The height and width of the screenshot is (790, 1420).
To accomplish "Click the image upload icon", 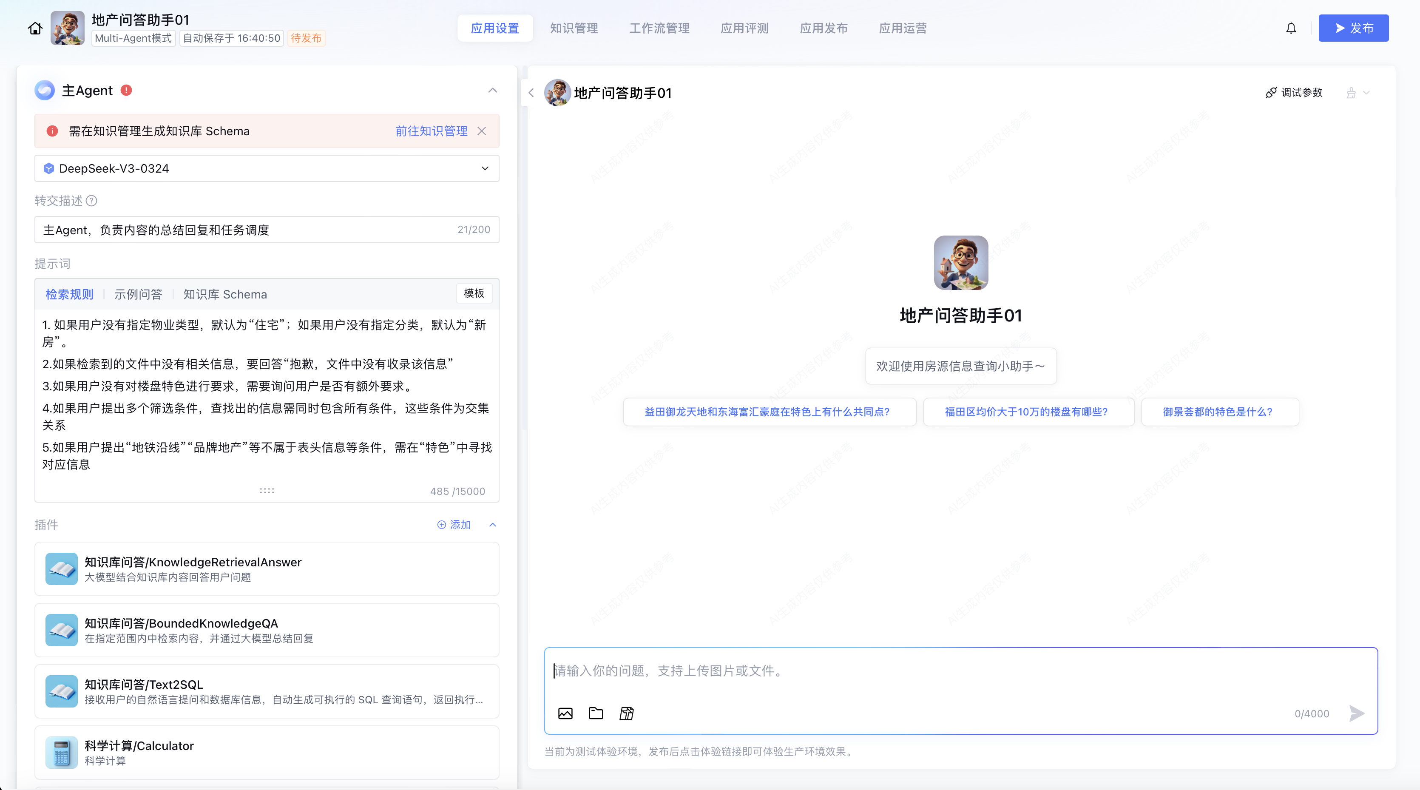I will 565,713.
